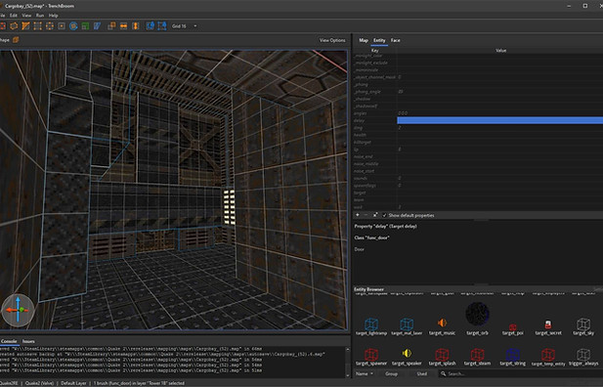Select the target_secret entity icon

(x=548, y=324)
